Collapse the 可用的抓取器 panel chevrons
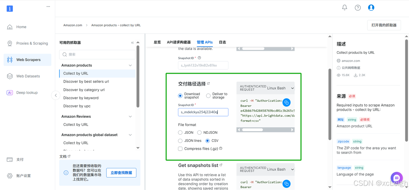Screen dimensions: 409x190 (132, 43)
